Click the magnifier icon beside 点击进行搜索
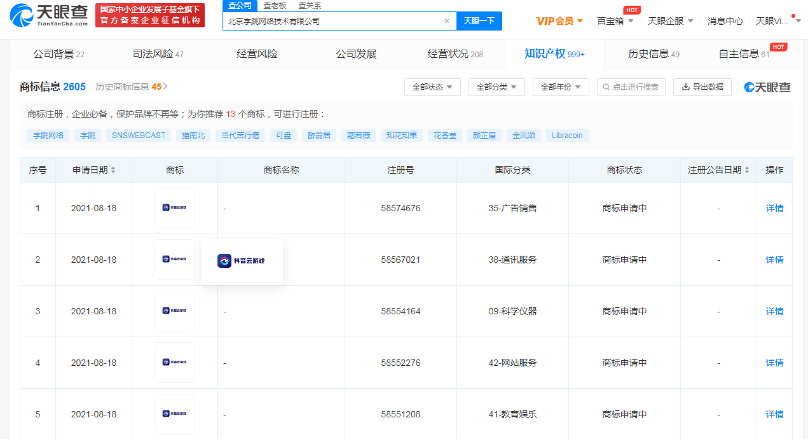Screen dimensions: 808x439 (x=605, y=87)
